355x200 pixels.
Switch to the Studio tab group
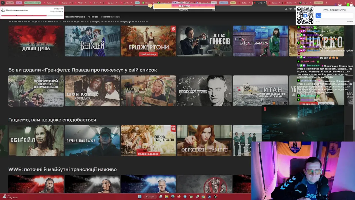[19, 3]
